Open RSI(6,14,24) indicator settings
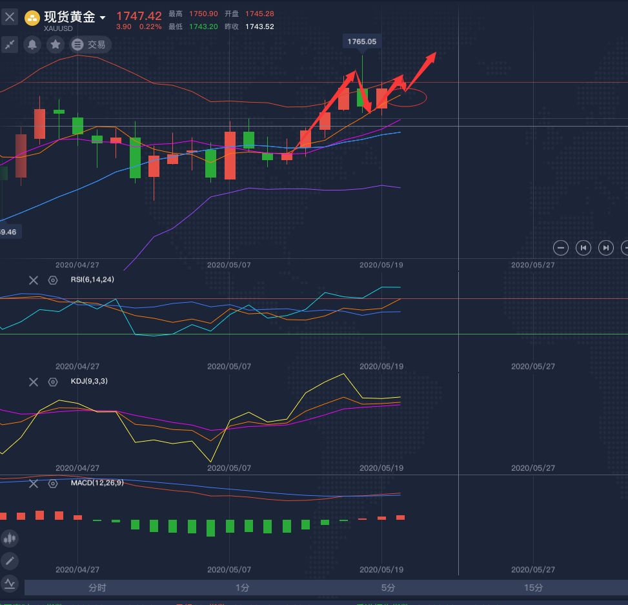 click(x=53, y=280)
